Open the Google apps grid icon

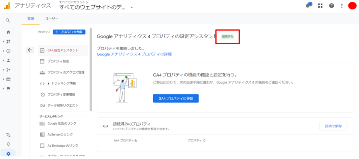(x=320, y=6)
